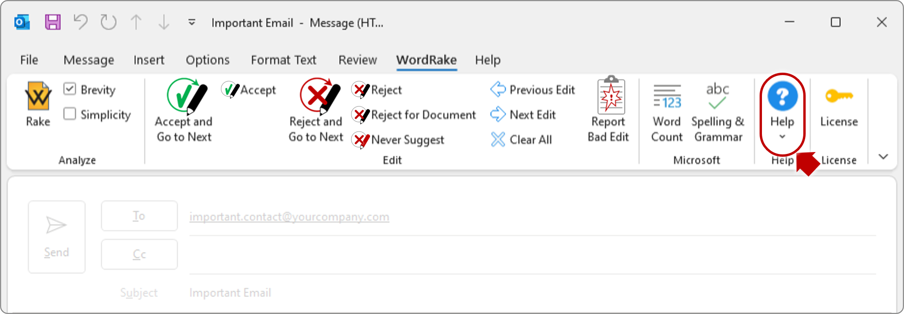Jump to Next Edit
904x314 pixels.
(523, 114)
